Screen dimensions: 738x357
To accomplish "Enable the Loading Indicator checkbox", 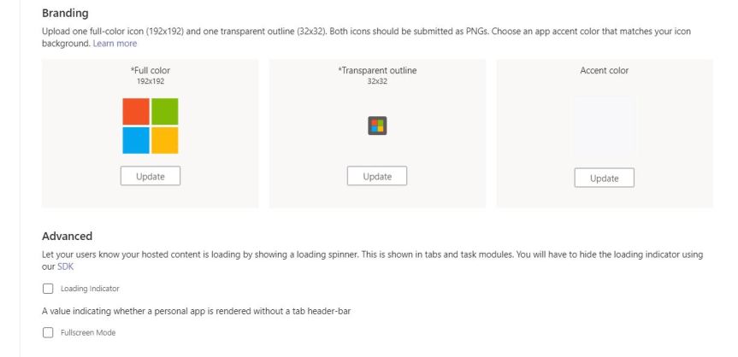I will click(x=48, y=289).
